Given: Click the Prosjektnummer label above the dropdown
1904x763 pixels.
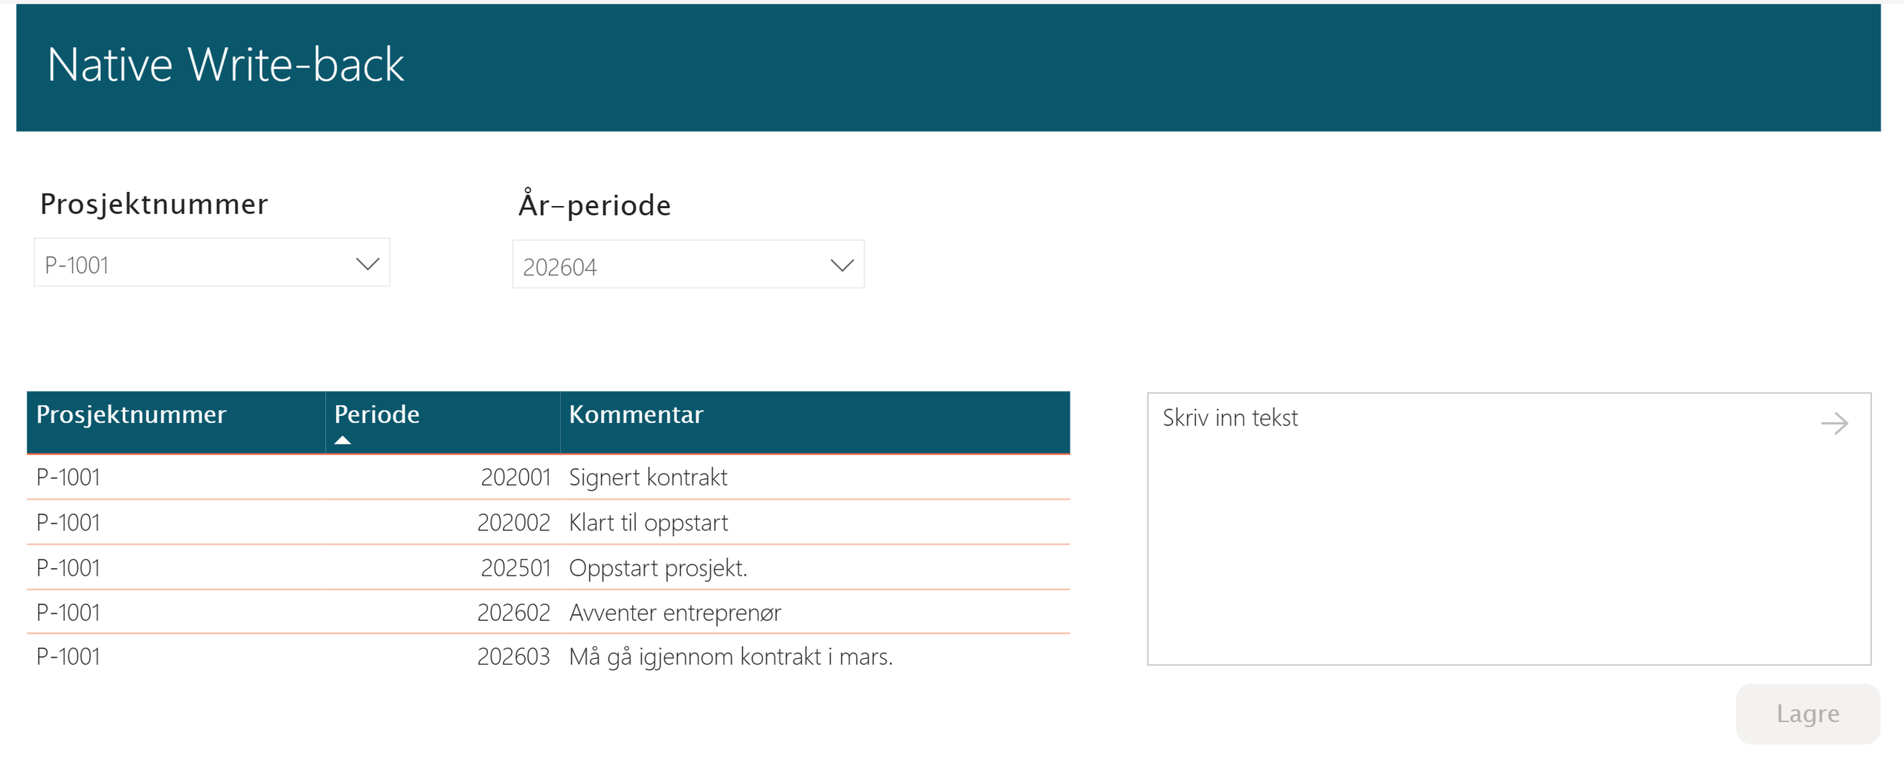Looking at the screenshot, I should [155, 204].
